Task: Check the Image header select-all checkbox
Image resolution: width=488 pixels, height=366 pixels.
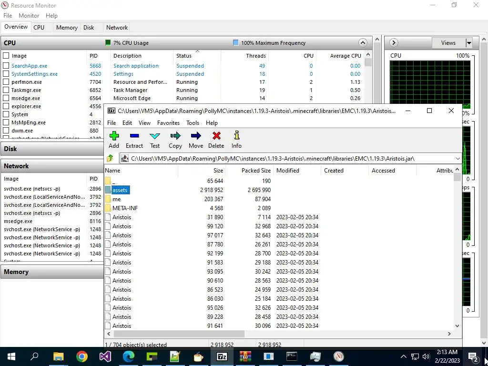Action: [x=6, y=56]
